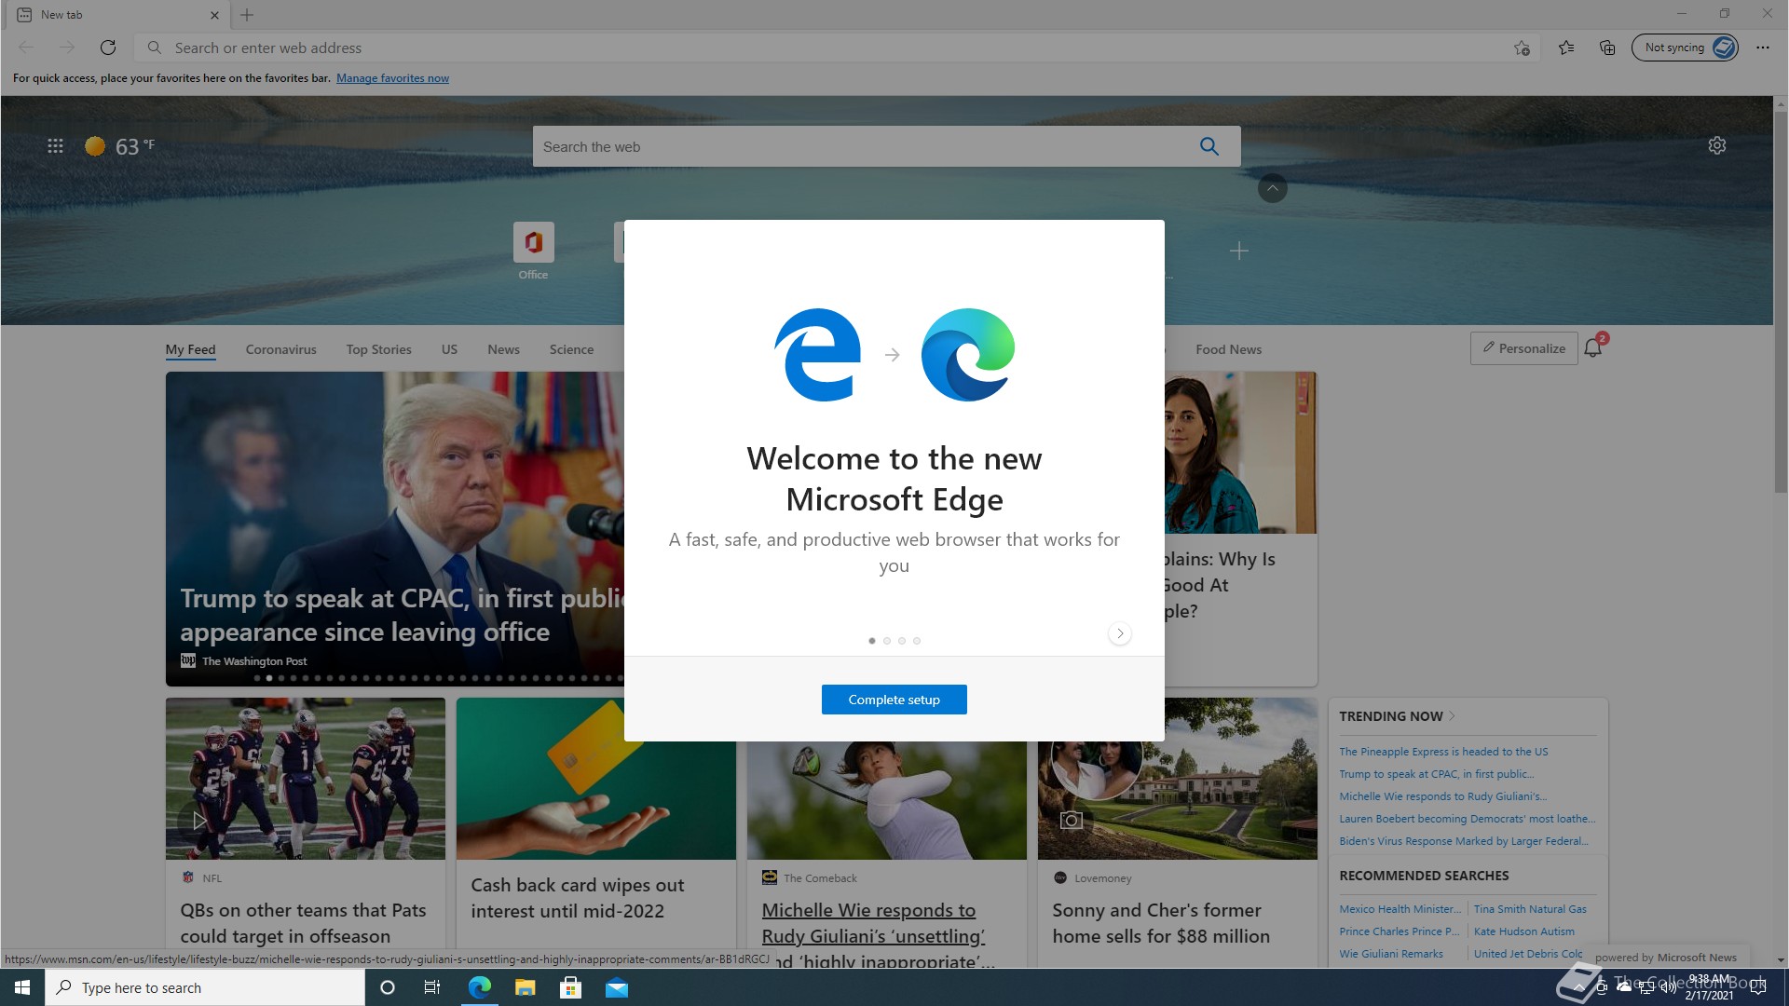Open Microsoft Store from taskbar
This screenshot has height=1006, width=1789.
(570, 987)
